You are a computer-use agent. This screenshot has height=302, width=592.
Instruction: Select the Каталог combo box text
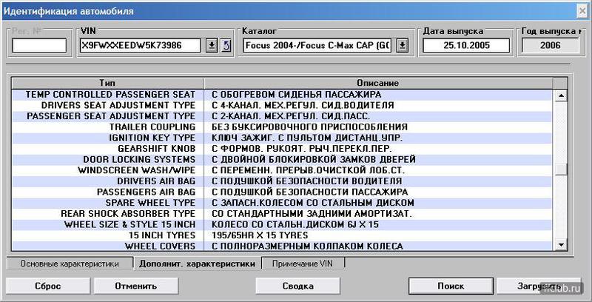318,46
